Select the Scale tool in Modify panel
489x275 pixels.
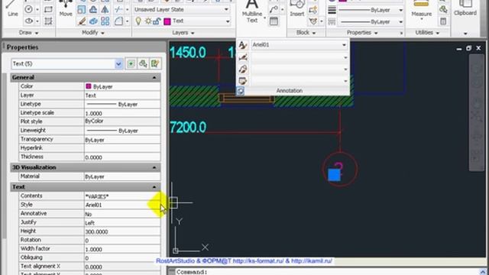point(82,9)
